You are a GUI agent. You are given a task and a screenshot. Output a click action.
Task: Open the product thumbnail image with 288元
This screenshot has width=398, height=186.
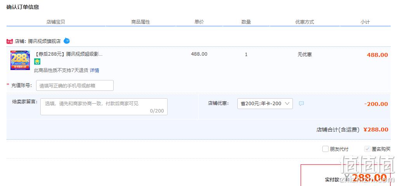pyautogui.click(x=20, y=60)
